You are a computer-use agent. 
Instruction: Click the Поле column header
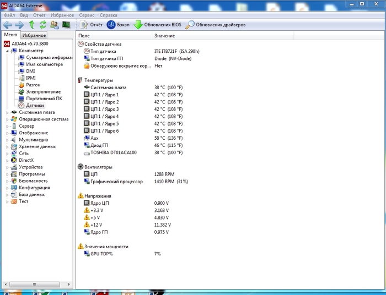tap(114, 36)
